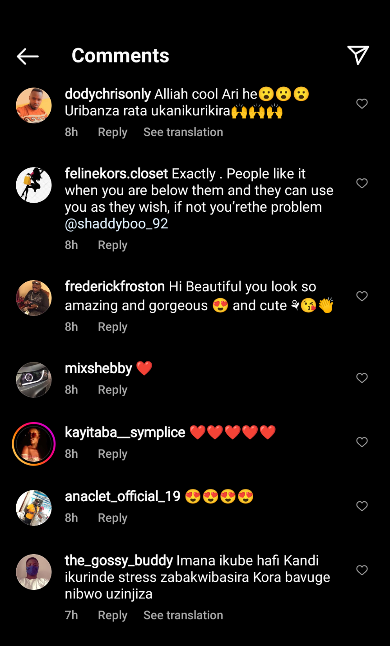Tap the heart next to mixshebby's comment
390x646 pixels.
[362, 378]
